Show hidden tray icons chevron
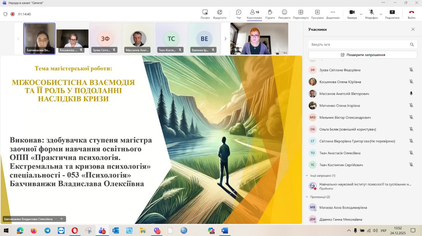The height and width of the screenshot is (236, 422). pyautogui.click(x=349, y=230)
